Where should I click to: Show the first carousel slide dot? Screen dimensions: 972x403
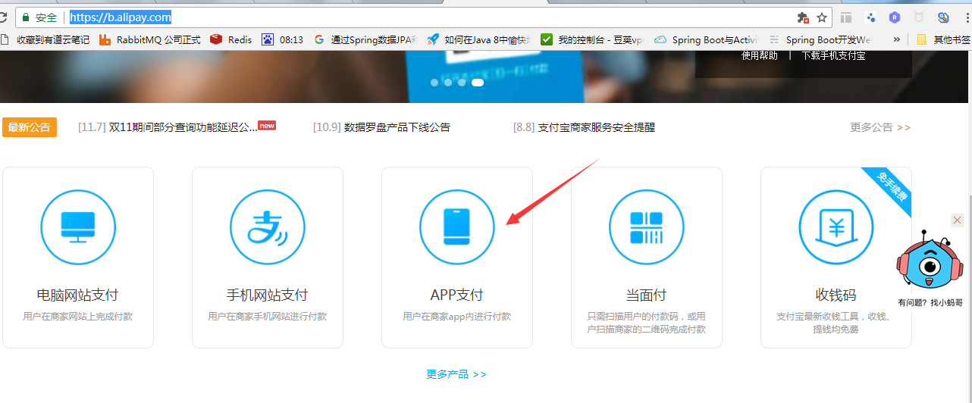tap(434, 83)
